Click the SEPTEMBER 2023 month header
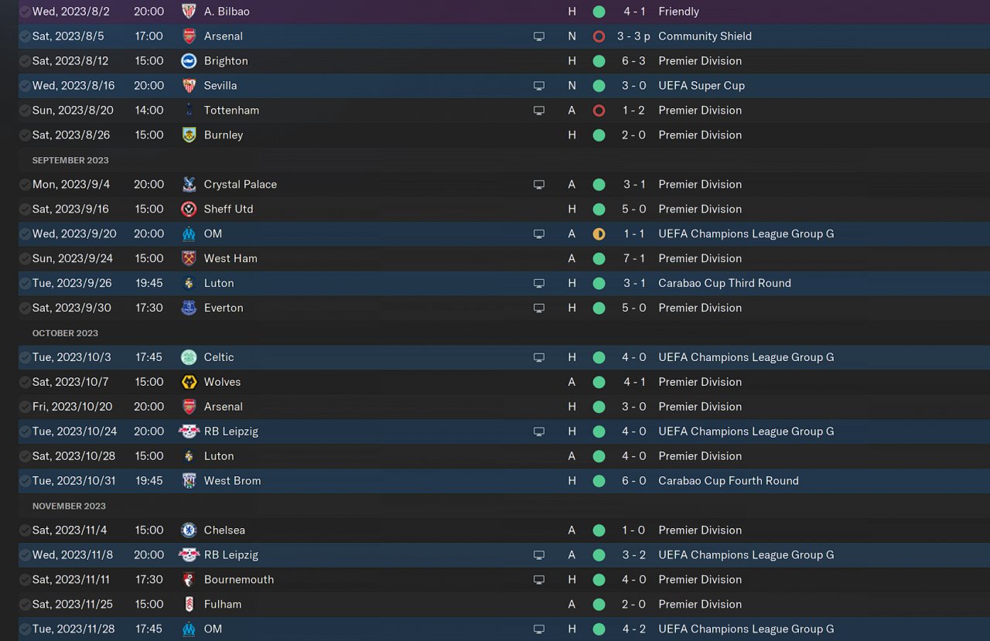990x641 pixels. coord(70,160)
